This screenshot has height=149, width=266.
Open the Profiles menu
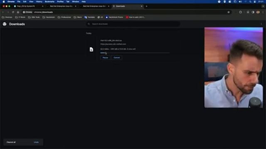pyautogui.click(x=60, y=2)
